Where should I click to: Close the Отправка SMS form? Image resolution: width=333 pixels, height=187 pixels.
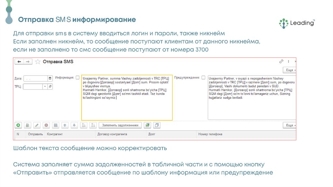coord(295,62)
